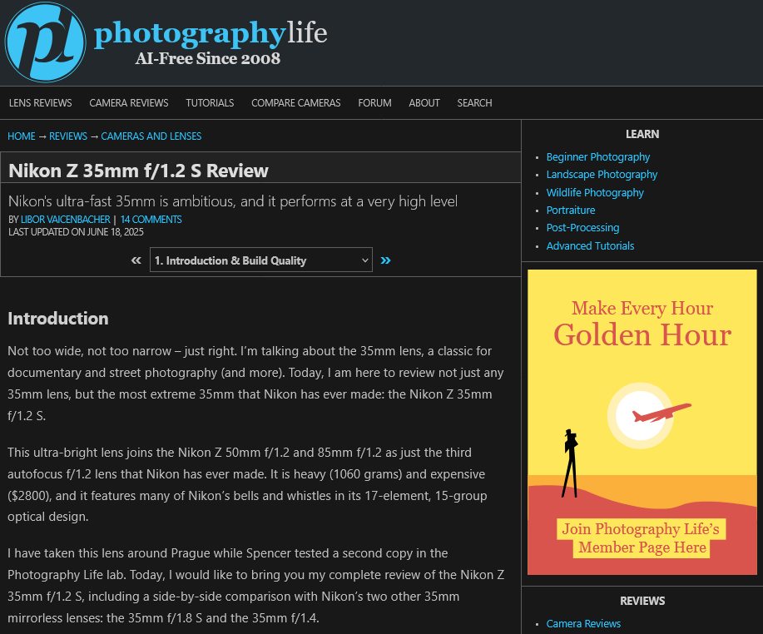The height and width of the screenshot is (634, 763).
Task: Click the 'Introduction' section heading
Action: point(58,318)
